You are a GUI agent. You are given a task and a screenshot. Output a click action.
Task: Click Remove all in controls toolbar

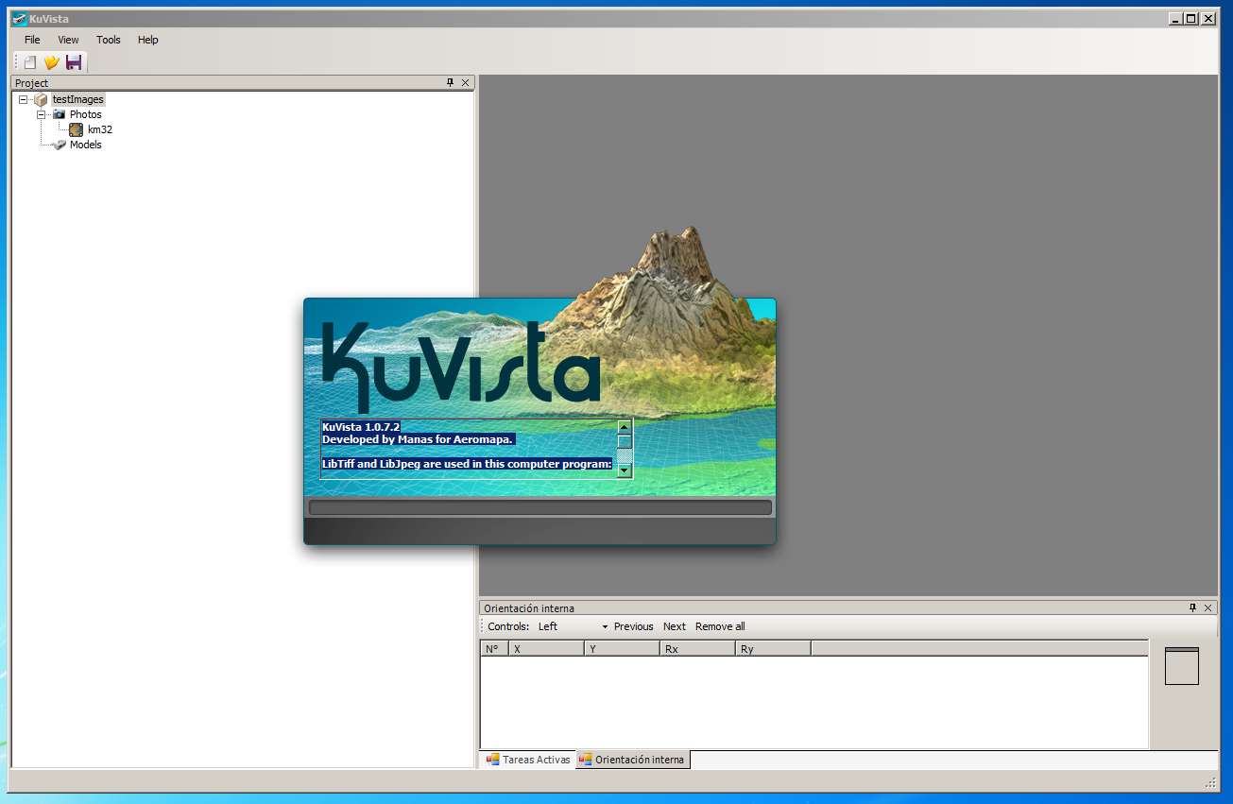(x=720, y=626)
